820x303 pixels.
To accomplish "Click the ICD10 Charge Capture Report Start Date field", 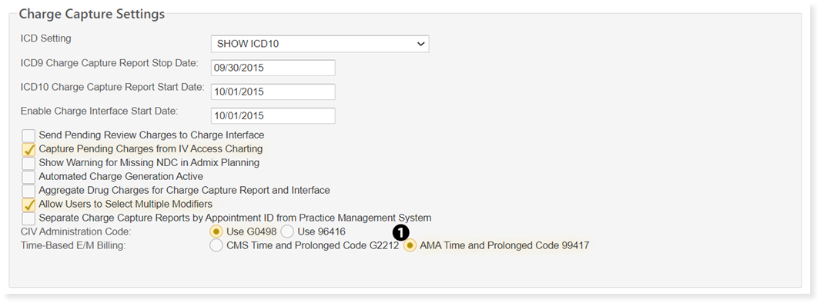I will click(273, 92).
